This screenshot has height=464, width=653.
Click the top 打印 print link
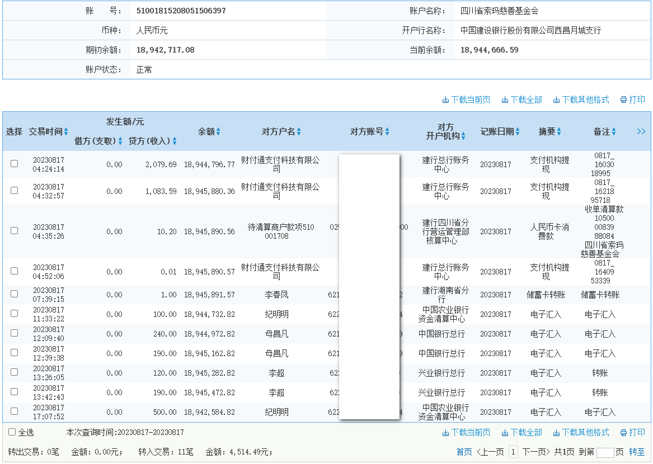[x=633, y=100]
